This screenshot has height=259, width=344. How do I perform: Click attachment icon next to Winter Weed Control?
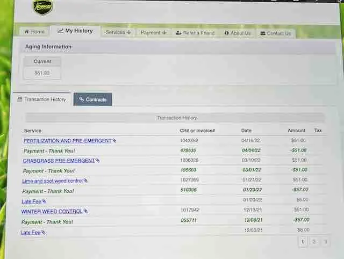point(85,212)
